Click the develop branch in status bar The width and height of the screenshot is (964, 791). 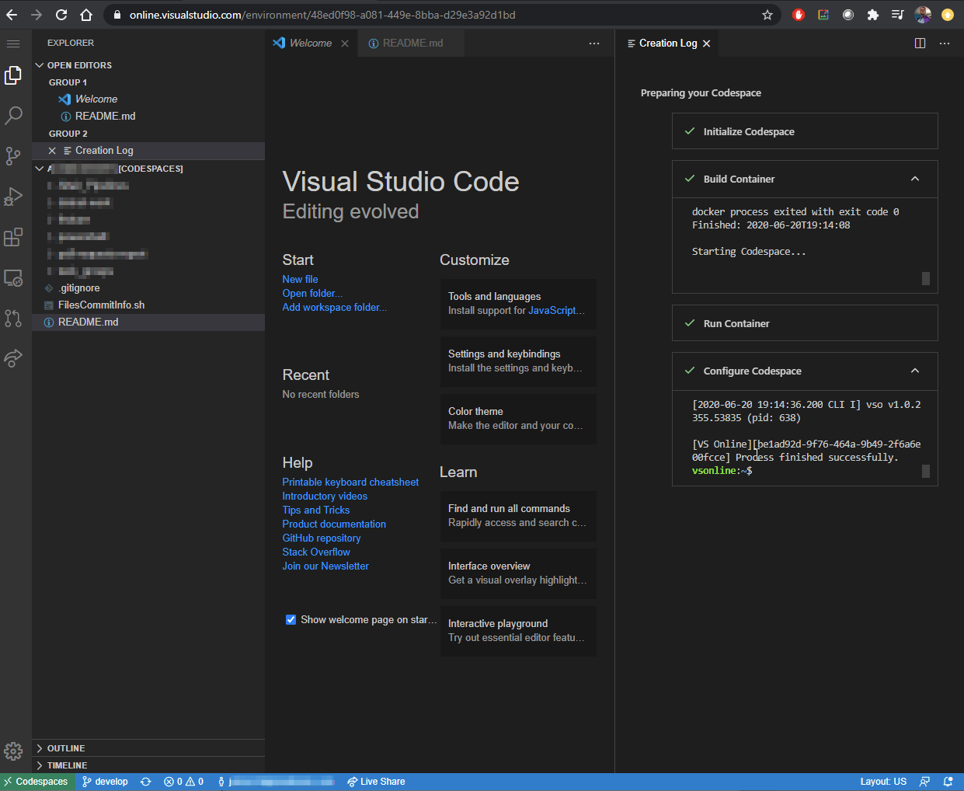point(106,782)
